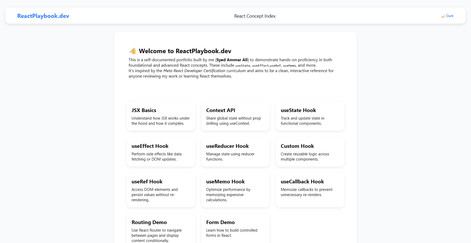The image size is (471, 243).
Task: Click the Dark label in the top bar
Action: click(x=450, y=16)
